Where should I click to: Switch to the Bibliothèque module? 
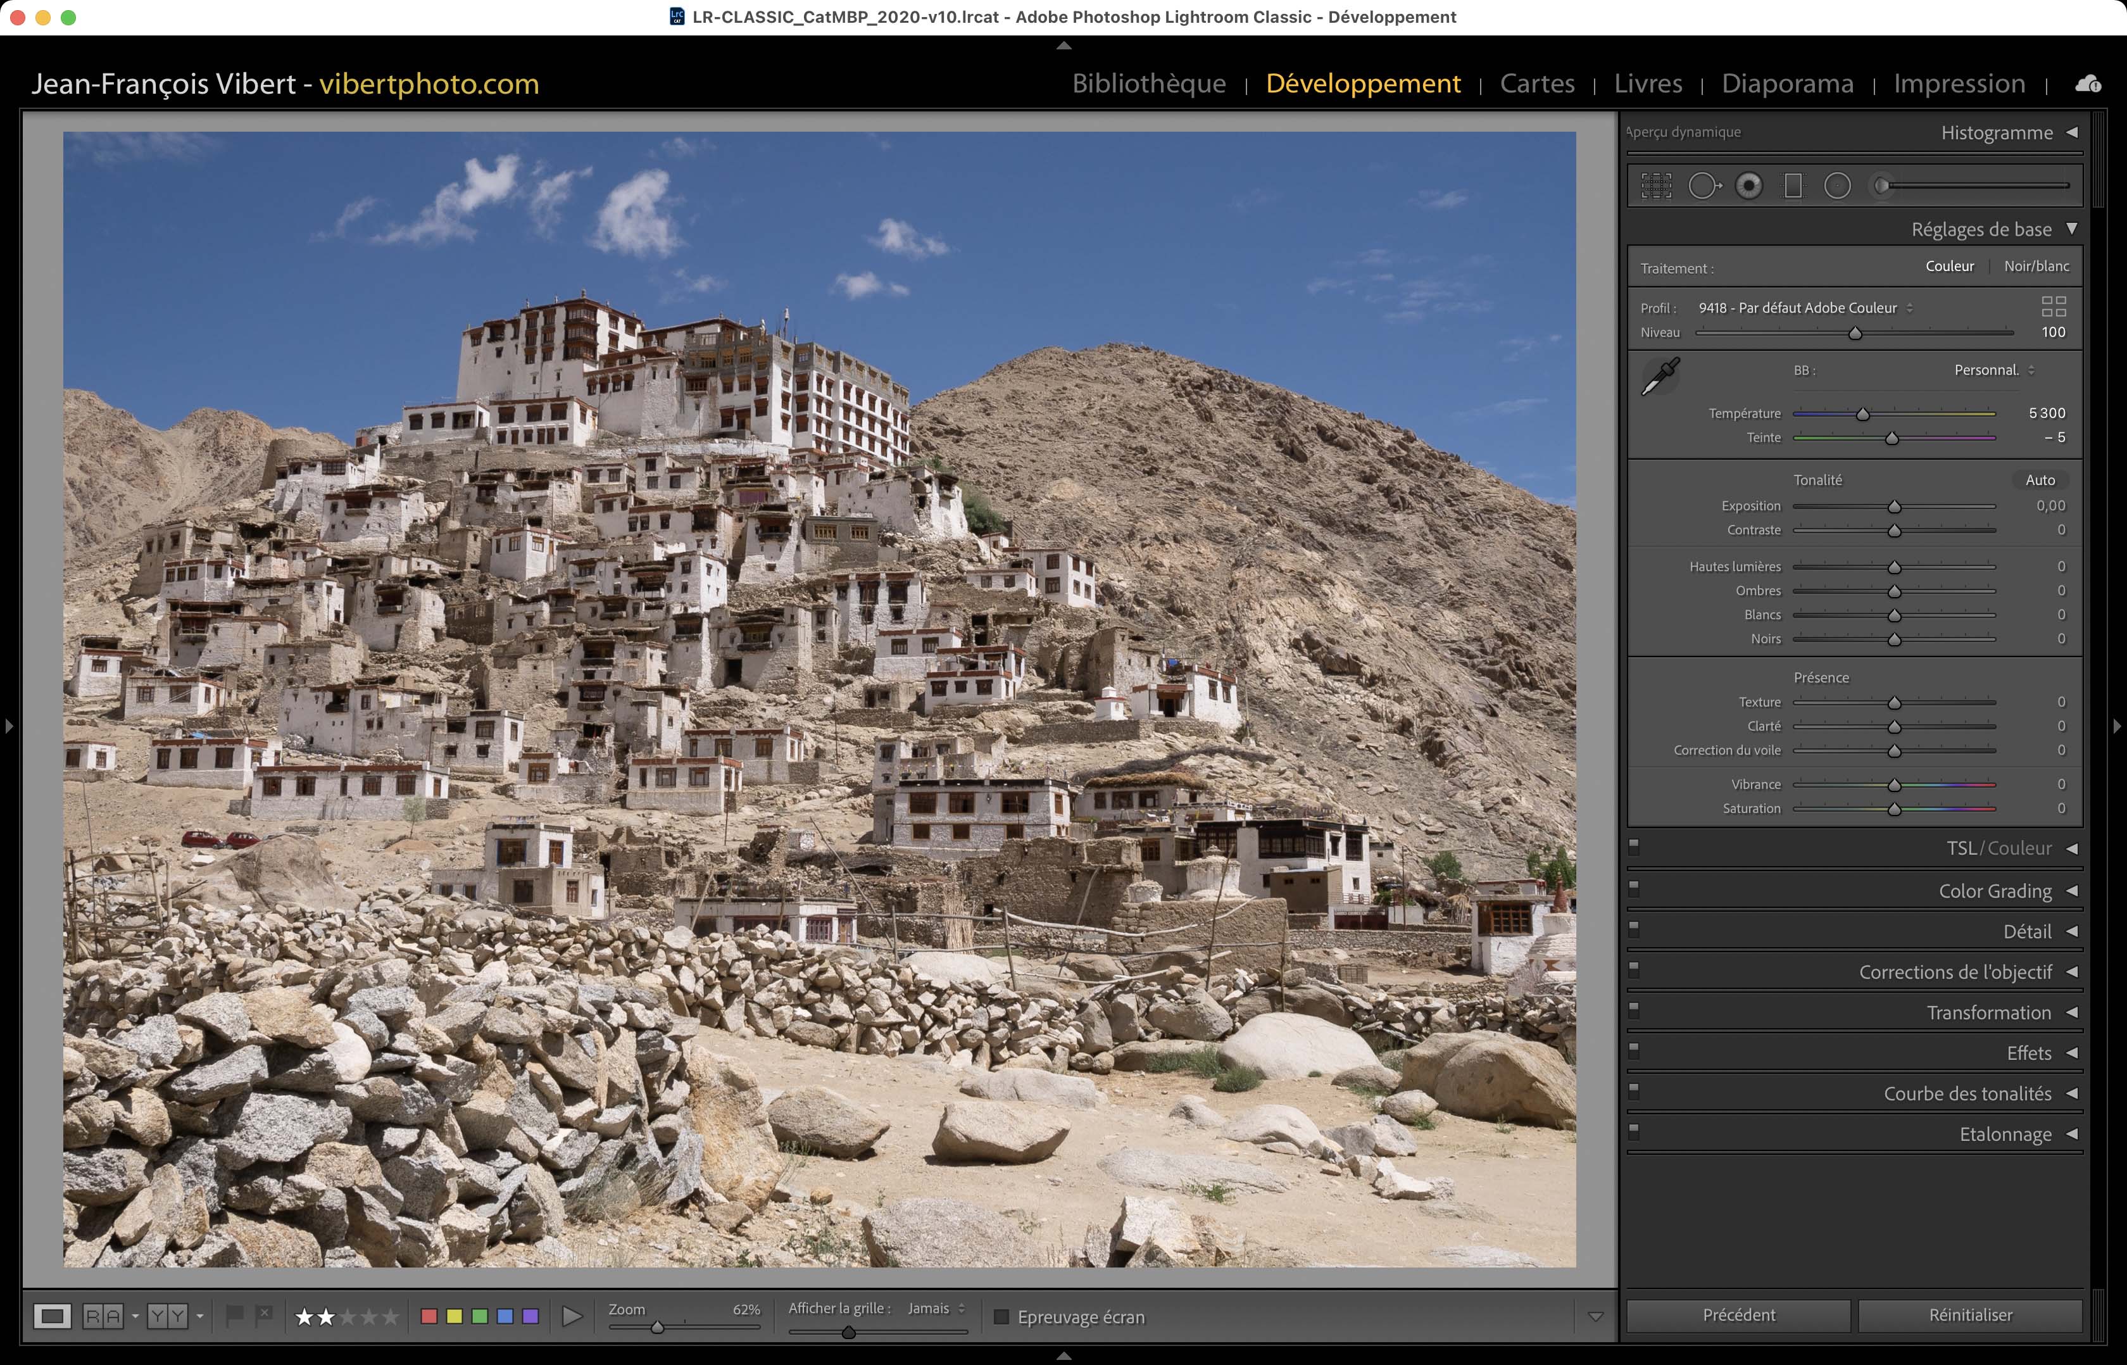coord(1148,84)
